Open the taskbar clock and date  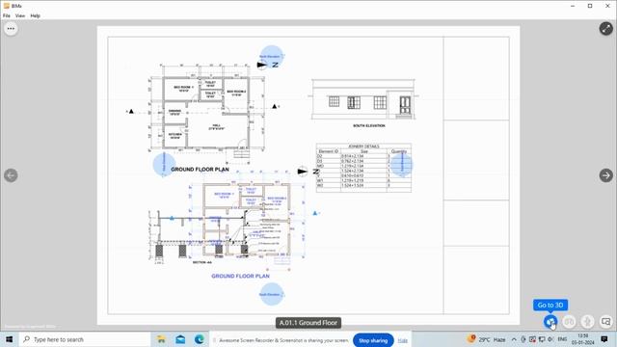pyautogui.click(x=583, y=339)
